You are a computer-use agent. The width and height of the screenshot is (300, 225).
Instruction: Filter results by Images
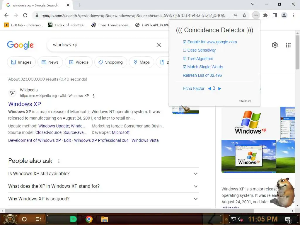pyautogui.click(x=21, y=62)
